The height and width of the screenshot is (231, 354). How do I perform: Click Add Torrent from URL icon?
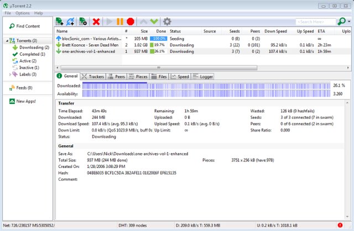(x=71, y=22)
